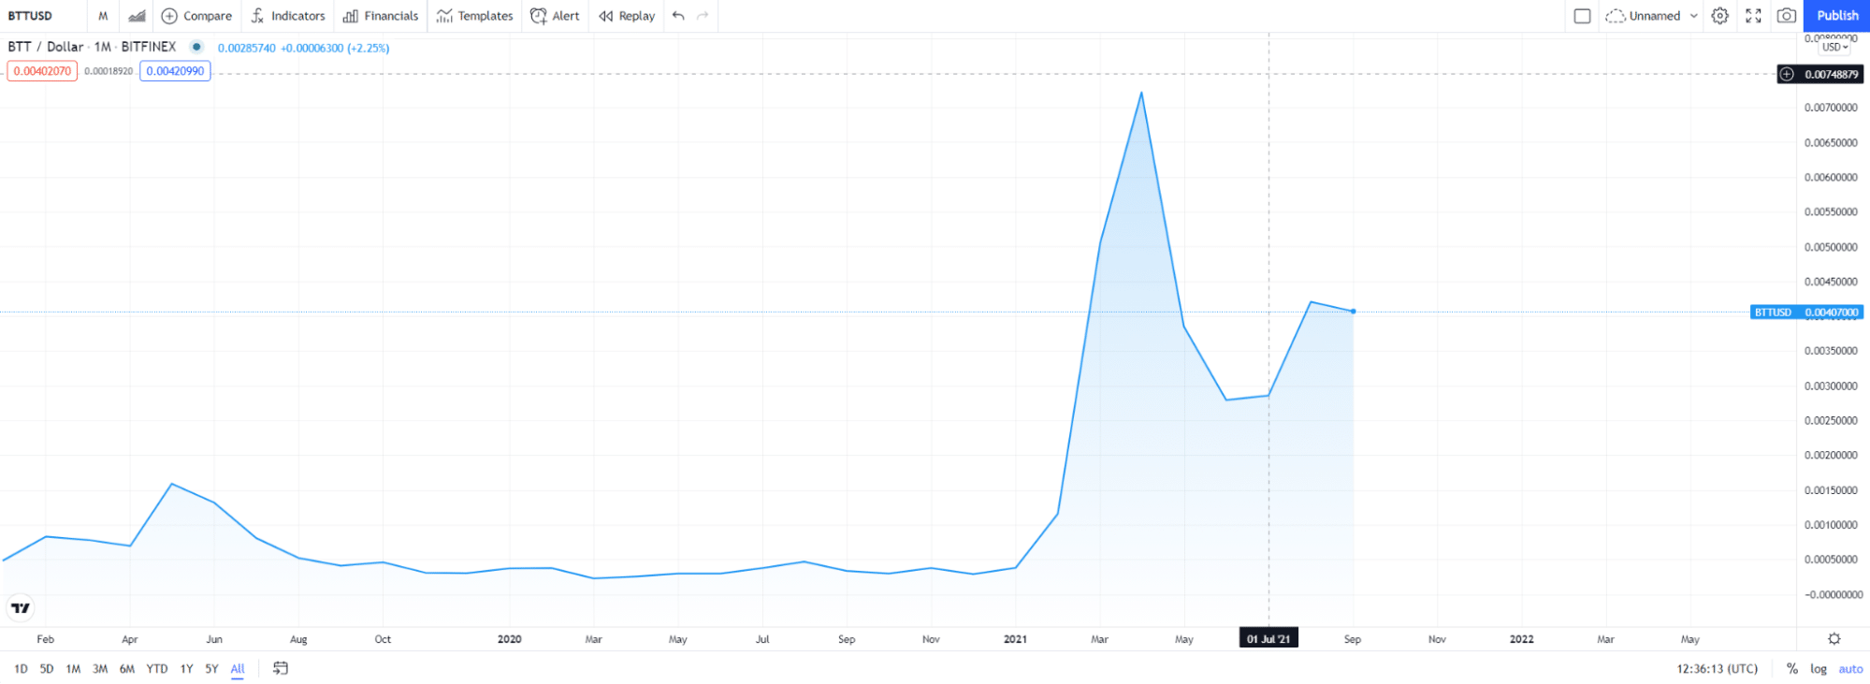Click the 2021 label on time axis
Screen dimensions: 1870x684
(x=1015, y=639)
